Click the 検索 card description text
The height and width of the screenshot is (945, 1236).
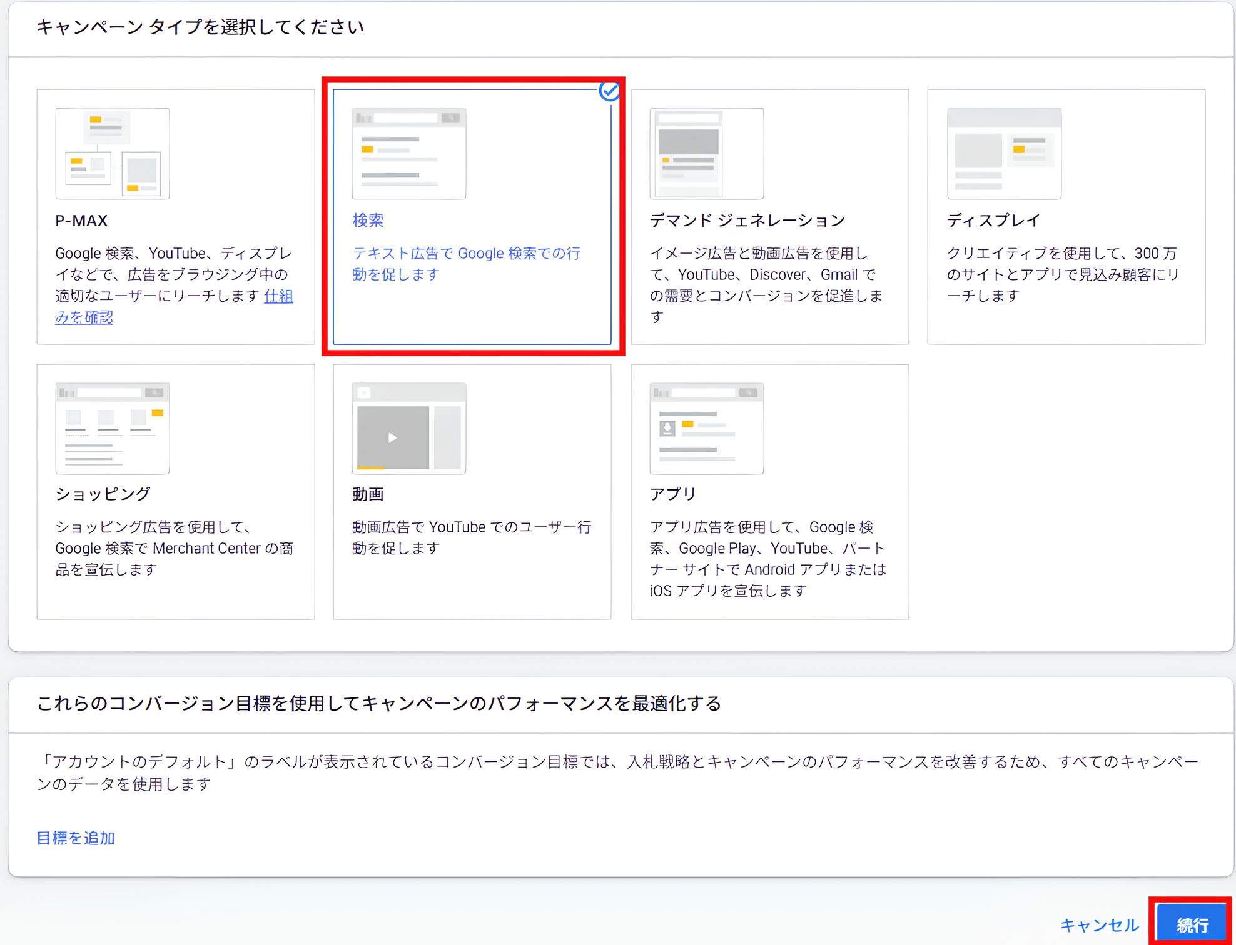(467, 264)
